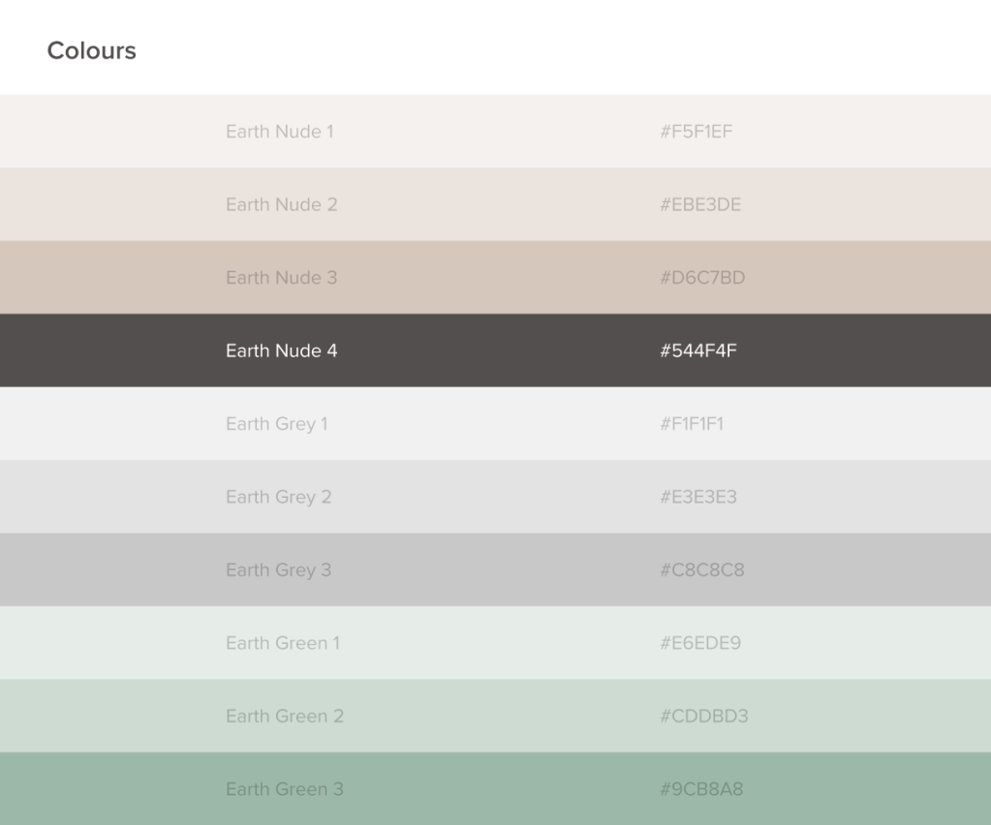Click the #CDDBD3 hex code

click(703, 717)
